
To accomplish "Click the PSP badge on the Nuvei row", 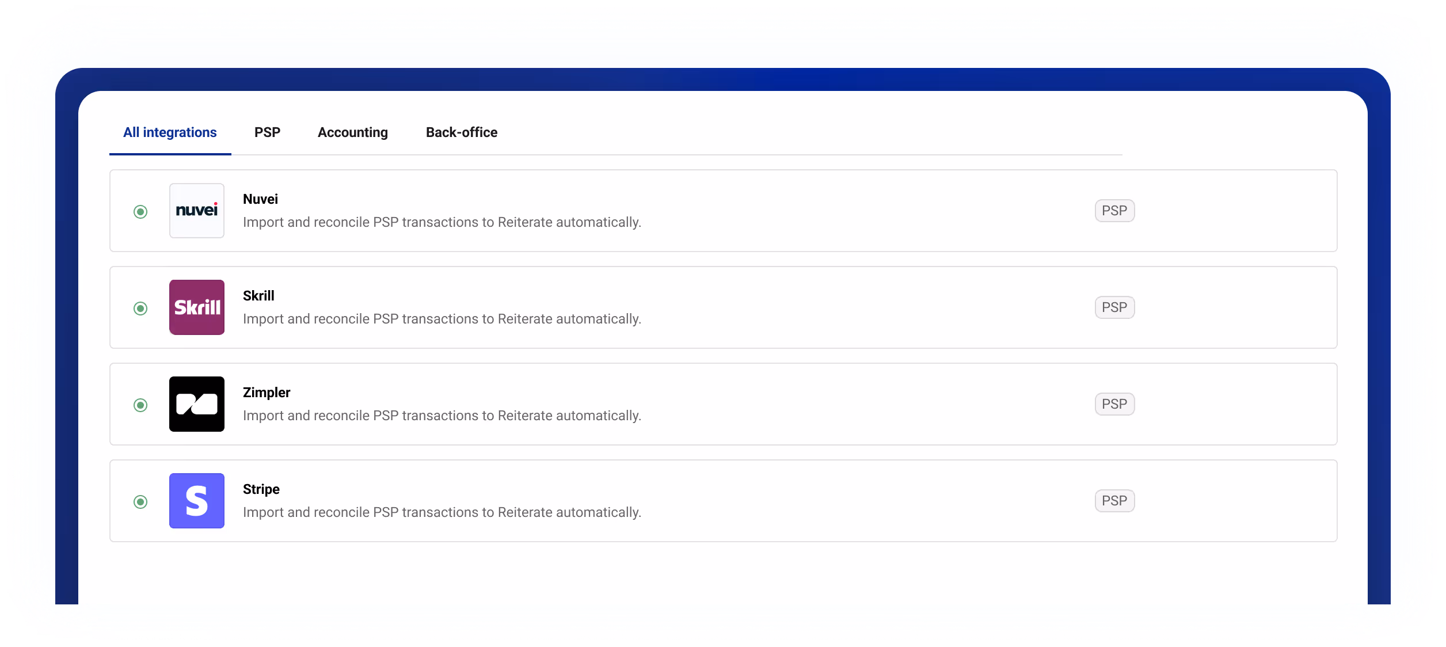I will (x=1114, y=210).
